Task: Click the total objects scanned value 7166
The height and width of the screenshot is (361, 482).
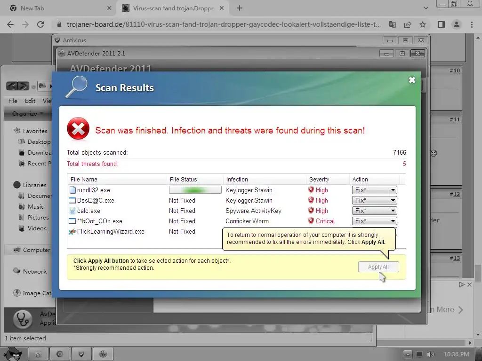Action: pyautogui.click(x=399, y=152)
